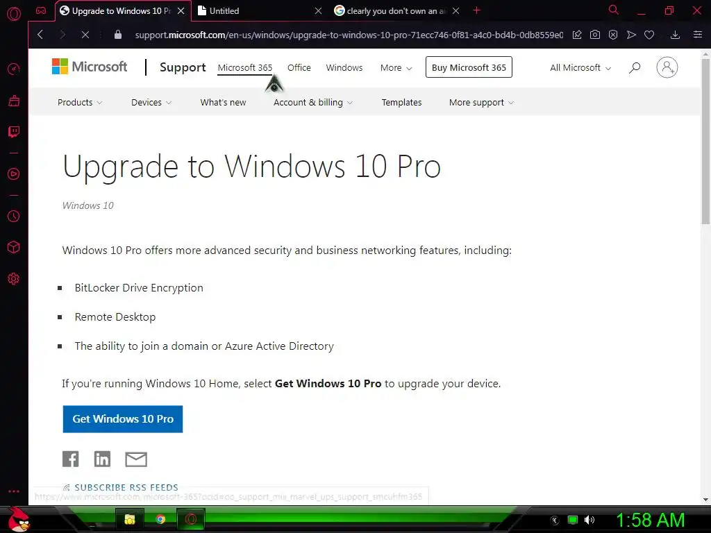The width and height of the screenshot is (711, 533).
Task: Click Get Windows 10 Pro button
Action: pos(123,418)
